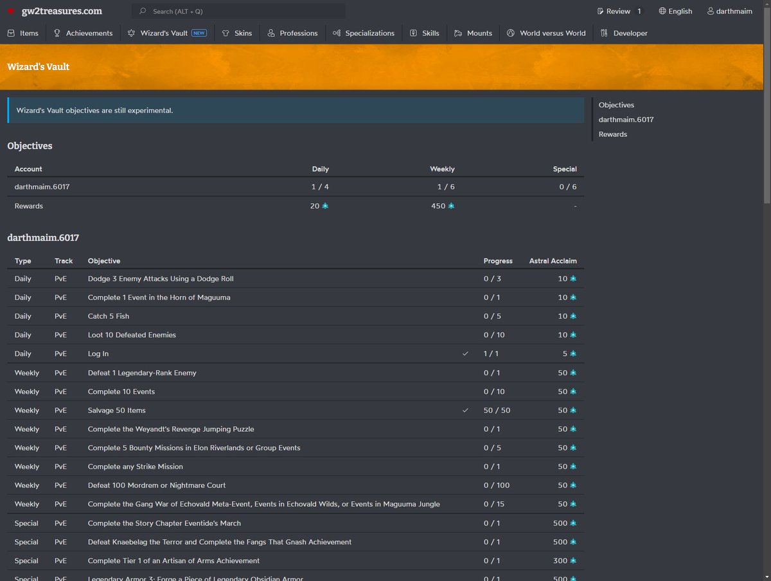Click the Progress column header
Viewport: 771px width, 581px height.
click(x=498, y=261)
